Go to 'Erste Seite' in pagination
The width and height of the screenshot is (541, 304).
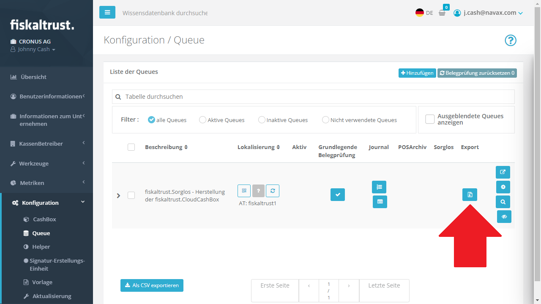pos(275,290)
